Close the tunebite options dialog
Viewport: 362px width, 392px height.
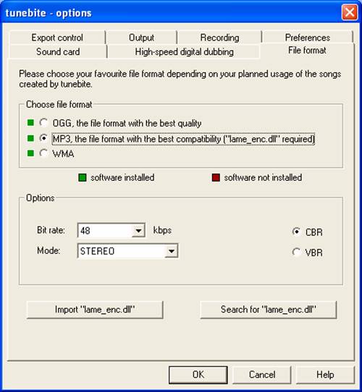[x=350, y=12]
